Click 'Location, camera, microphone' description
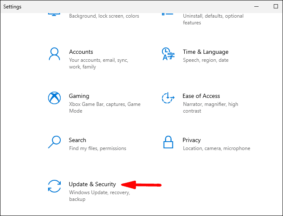The image size is (283, 216). 217,148
